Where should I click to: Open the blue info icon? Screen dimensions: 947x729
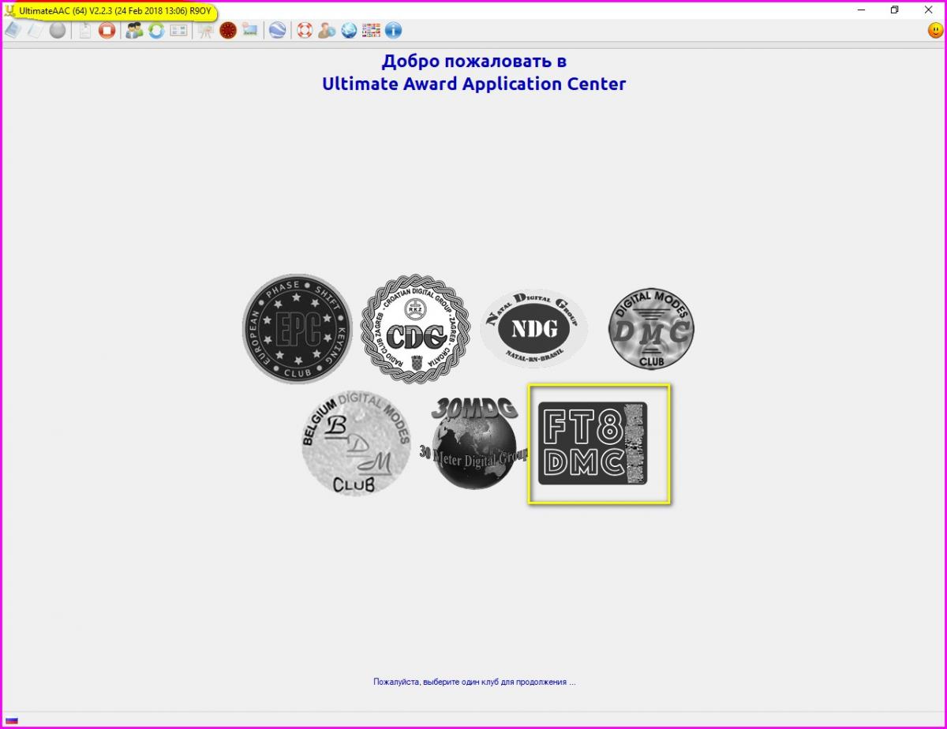(x=393, y=31)
